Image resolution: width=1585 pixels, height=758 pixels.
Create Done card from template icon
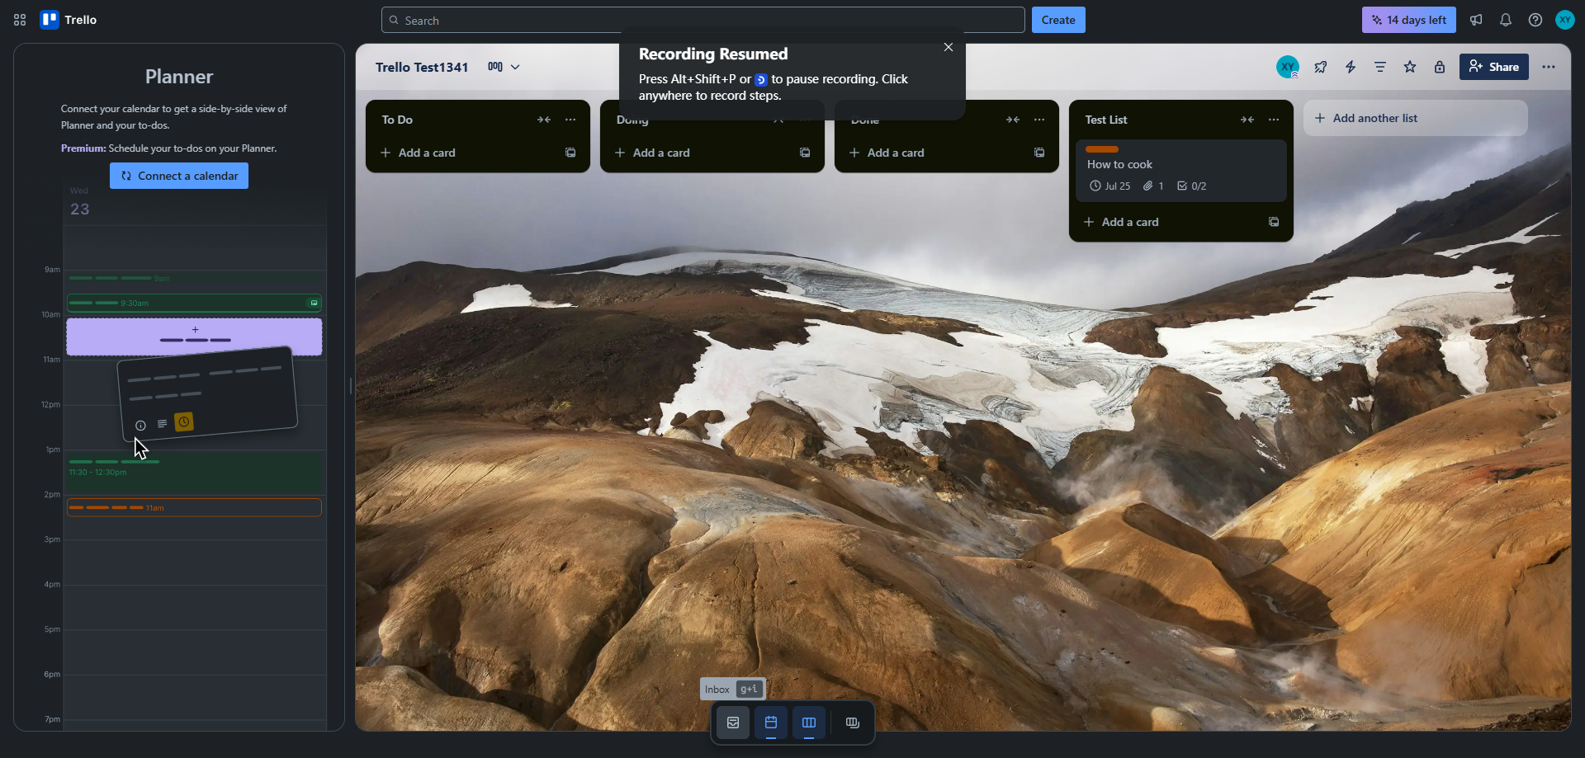1039,153
